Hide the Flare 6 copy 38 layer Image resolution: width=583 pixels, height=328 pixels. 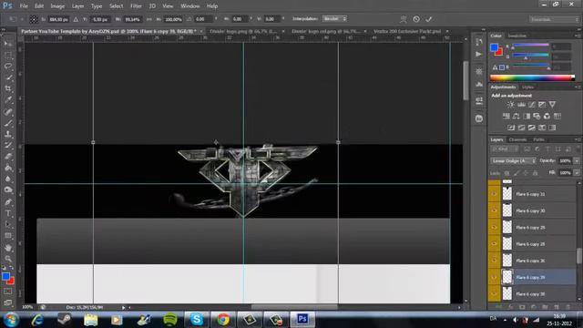[494, 293]
